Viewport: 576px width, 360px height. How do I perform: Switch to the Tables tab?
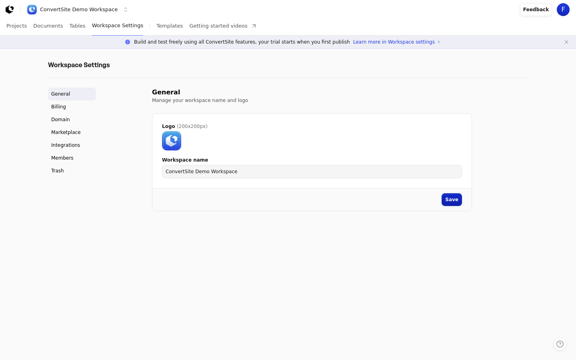[77, 26]
